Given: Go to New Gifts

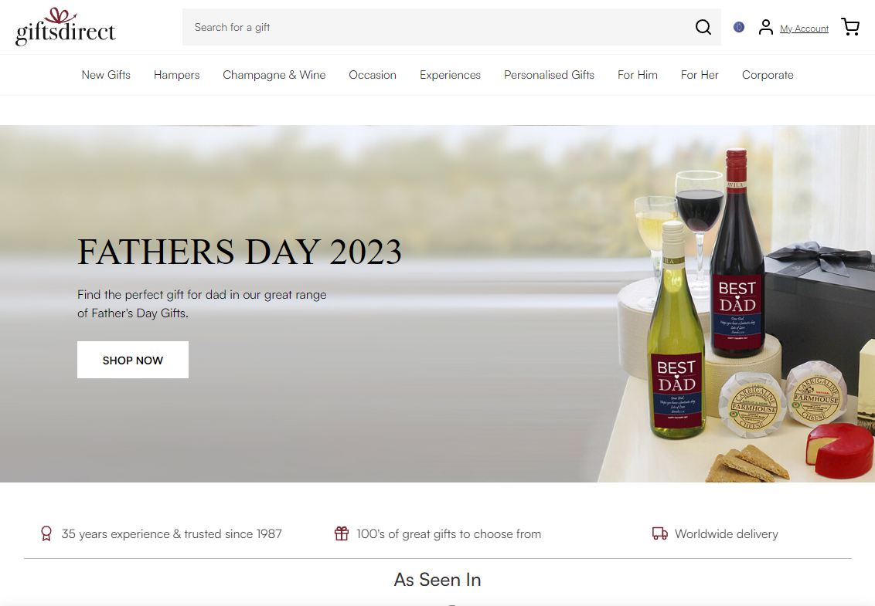Looking at the screenshot, I should pyautogui.click(x=106, y=75).
